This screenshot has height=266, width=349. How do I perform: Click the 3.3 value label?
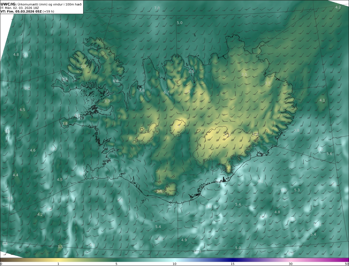coord(107,101)
